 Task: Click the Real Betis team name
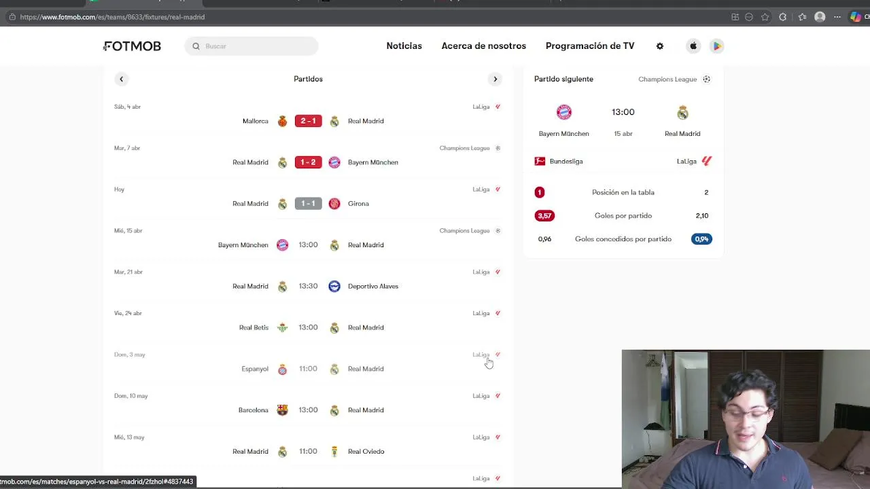click(x=254, y=327)
